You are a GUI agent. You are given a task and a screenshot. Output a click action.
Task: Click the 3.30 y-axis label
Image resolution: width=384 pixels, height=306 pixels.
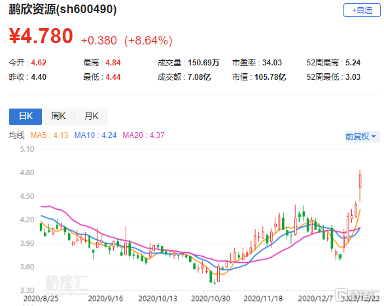coord(27,290)
